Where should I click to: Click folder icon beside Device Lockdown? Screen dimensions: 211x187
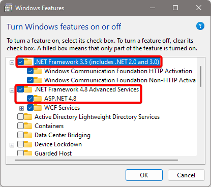pos(28,144)
